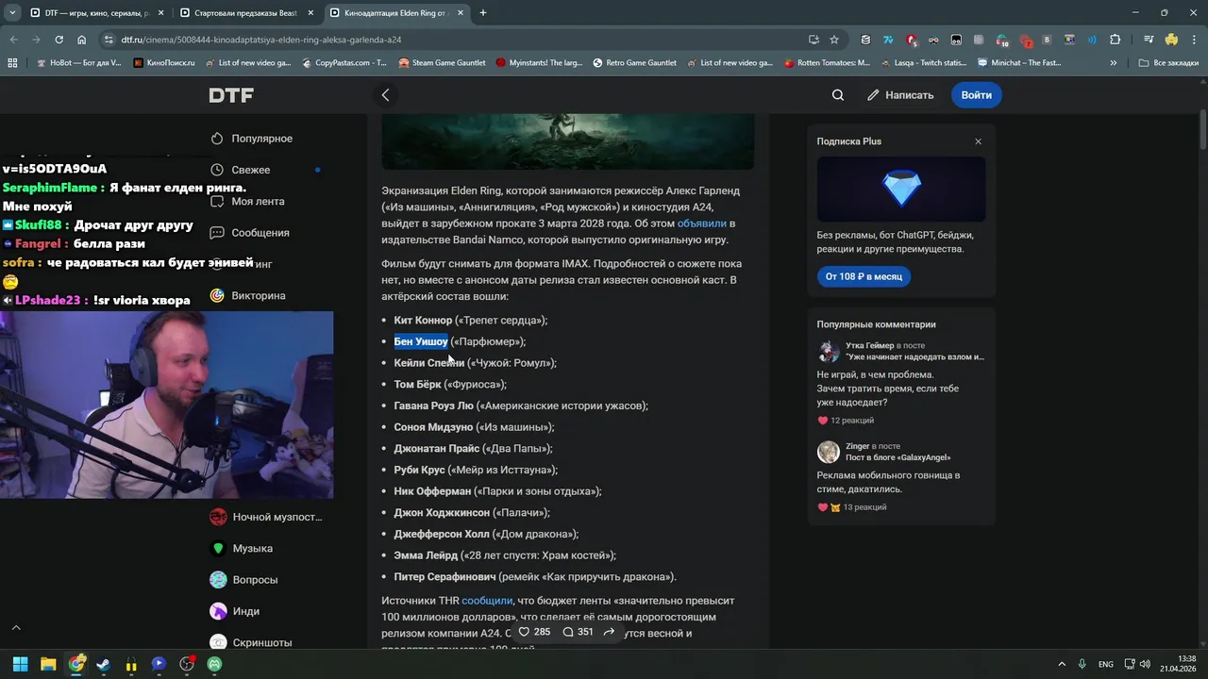Click the Plus subscription diamond image
Screen dimensions: 1208x679
click(x=901, y=190)
